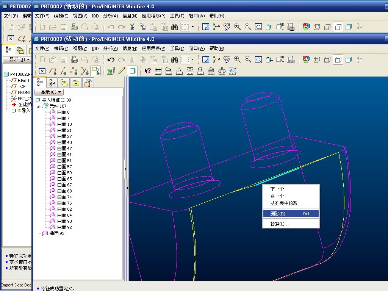Open the diameter measurement tool
This screenshot has height=291, width=388.
[201, 70]
